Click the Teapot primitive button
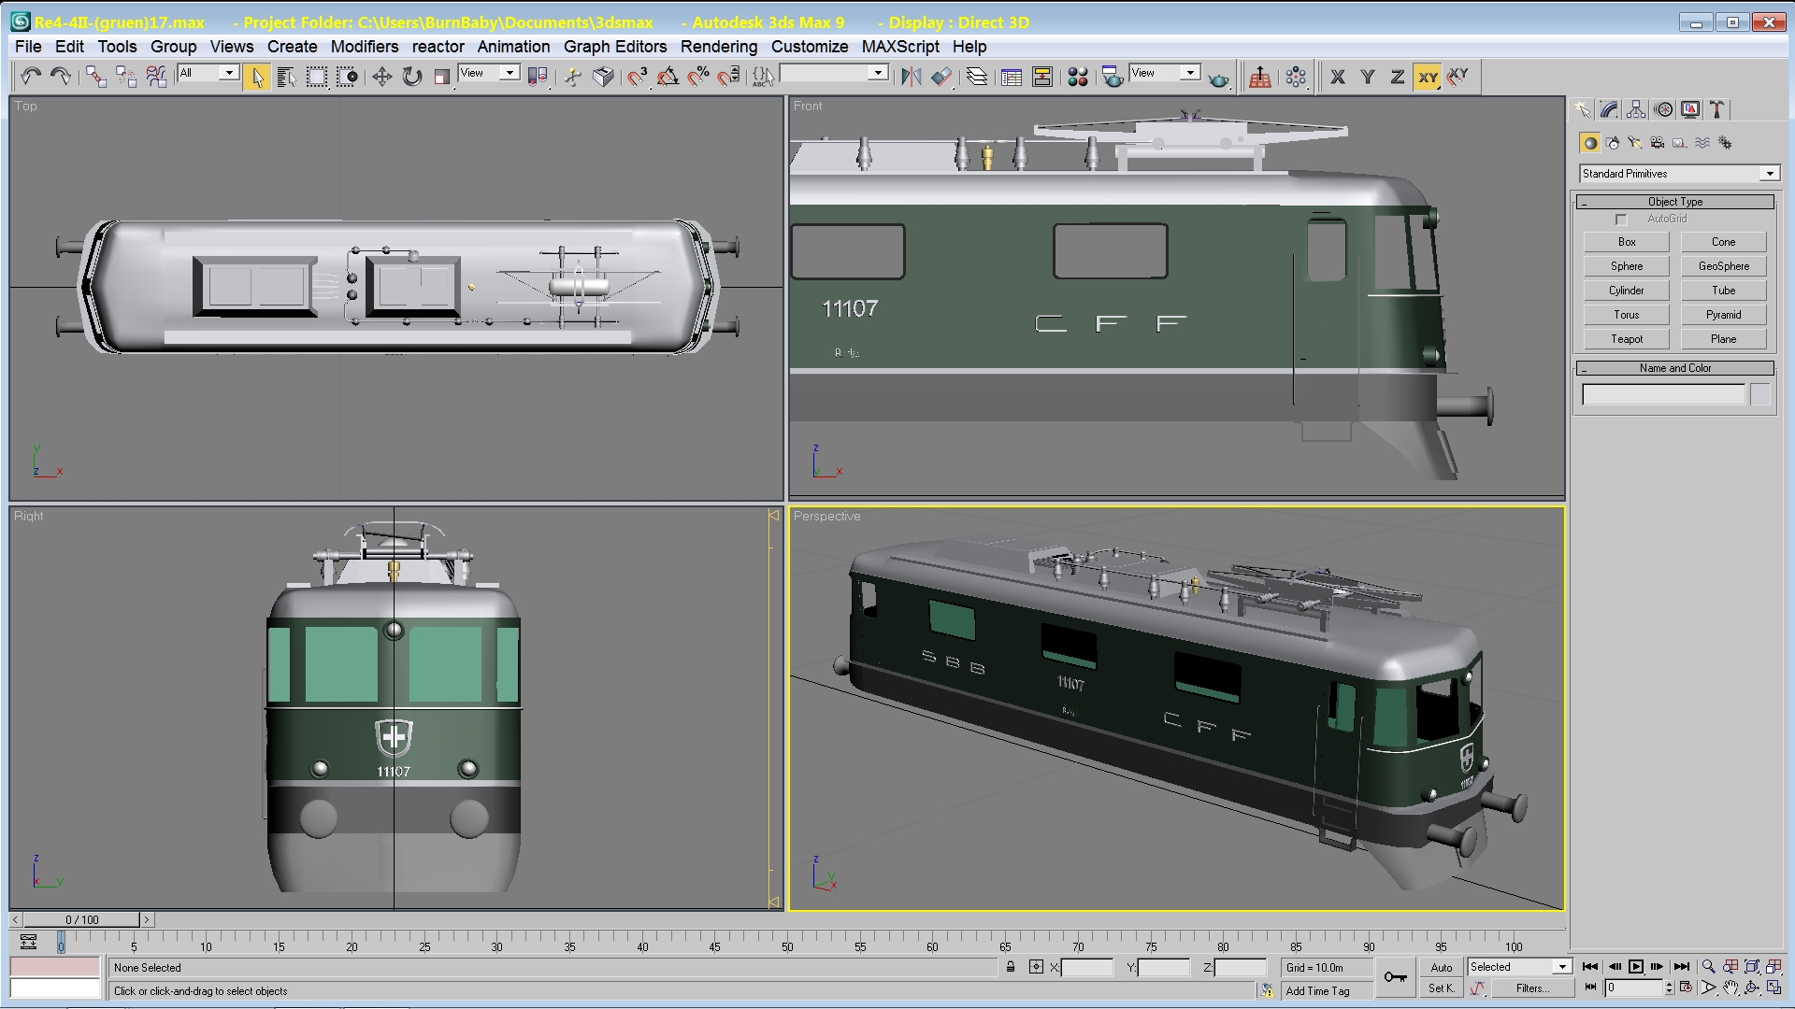The width and height of the screenshot is (1795, 1009). pos(1626,339)
